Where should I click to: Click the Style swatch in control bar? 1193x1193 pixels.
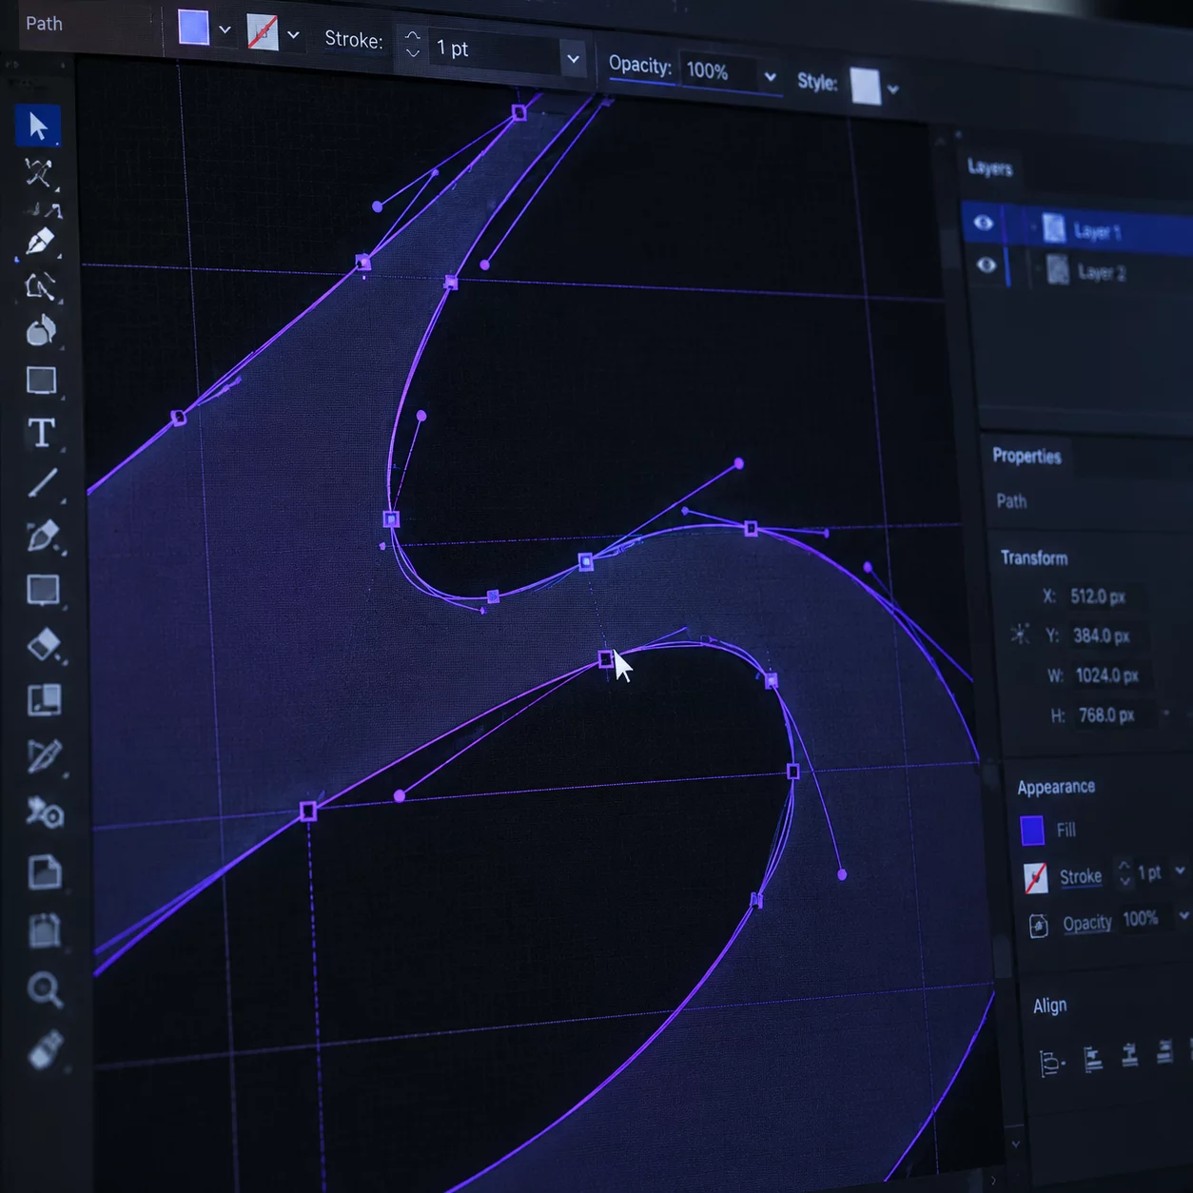click(866, 87)
